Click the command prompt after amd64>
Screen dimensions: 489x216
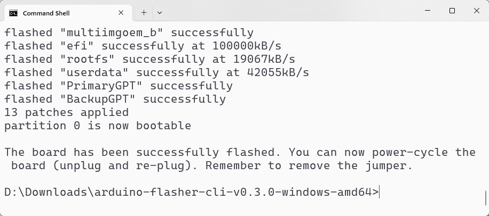[x=380, y=192]
